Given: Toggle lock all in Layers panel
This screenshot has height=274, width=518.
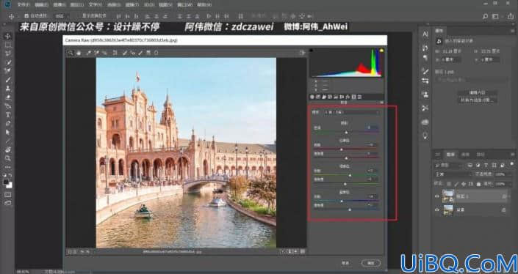Looking at the screenshot, I should point(478,184).
